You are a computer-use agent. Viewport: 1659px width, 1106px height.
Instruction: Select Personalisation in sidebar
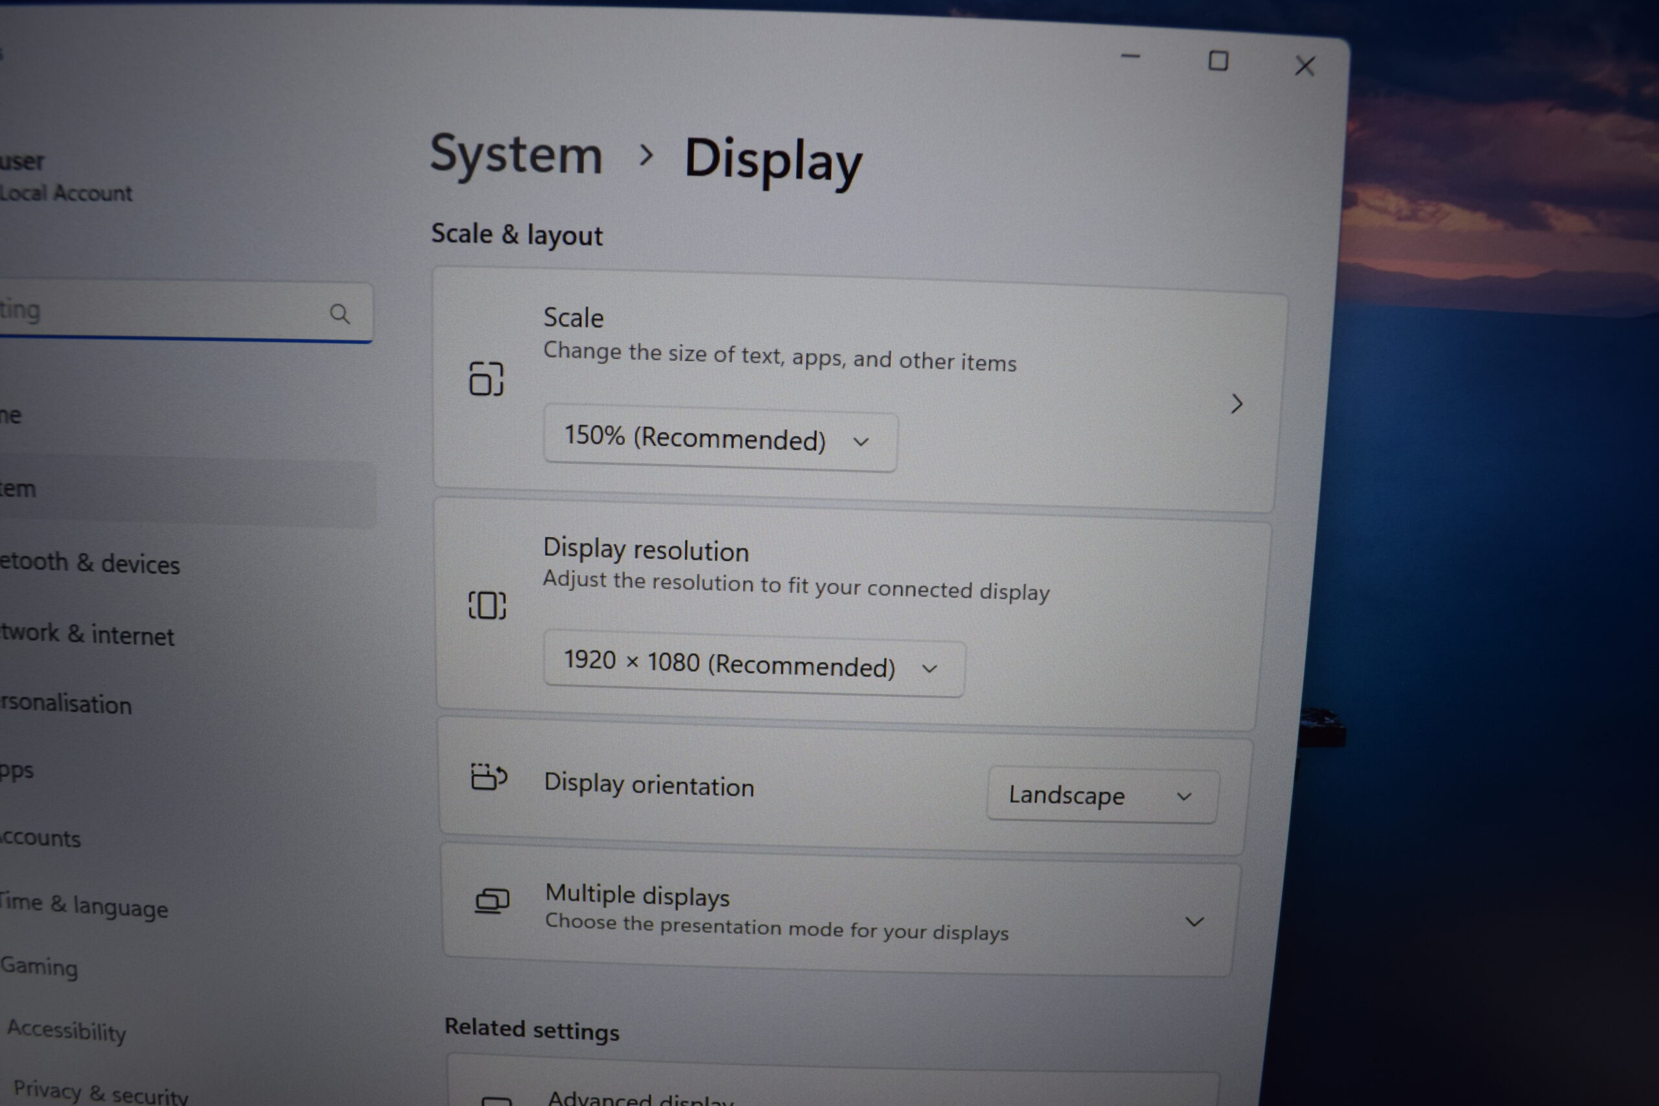65,703
